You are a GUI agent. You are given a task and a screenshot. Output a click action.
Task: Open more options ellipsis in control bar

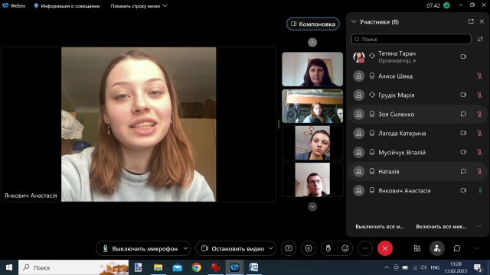pyautogui.click(x=365, y=248)
